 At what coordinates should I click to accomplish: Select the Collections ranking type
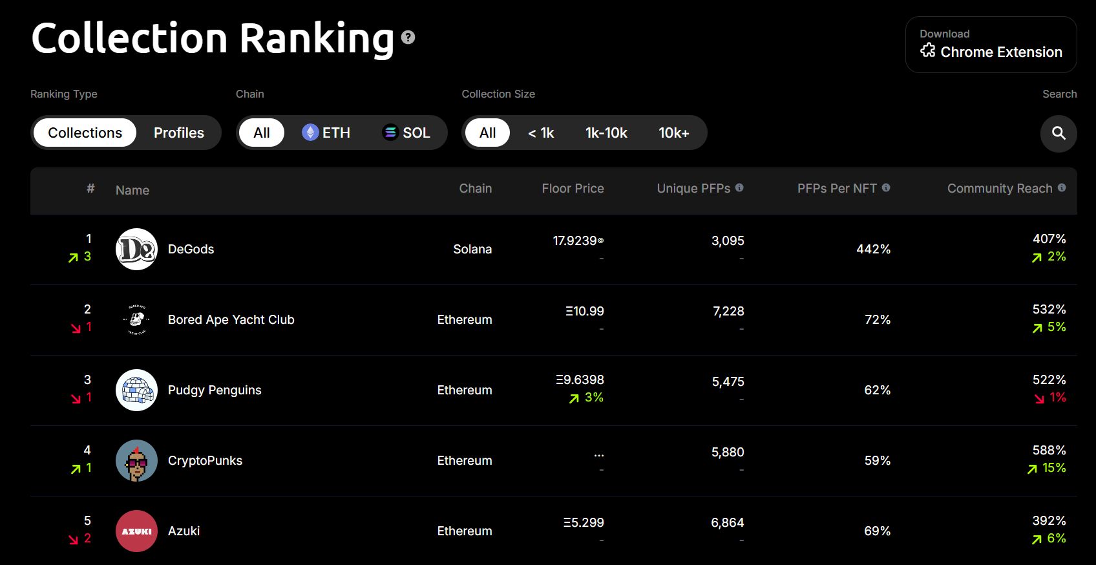click(85, 133)
